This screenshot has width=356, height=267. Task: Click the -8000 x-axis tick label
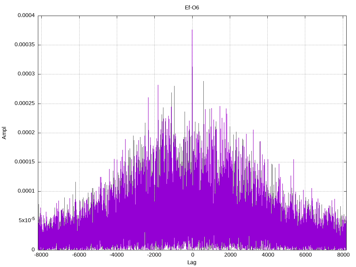coord(41,255)
